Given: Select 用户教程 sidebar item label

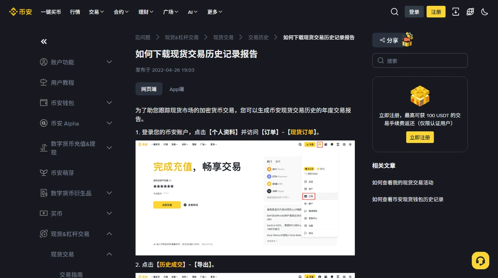Looking at the screenshot, I should click(62, 82).
